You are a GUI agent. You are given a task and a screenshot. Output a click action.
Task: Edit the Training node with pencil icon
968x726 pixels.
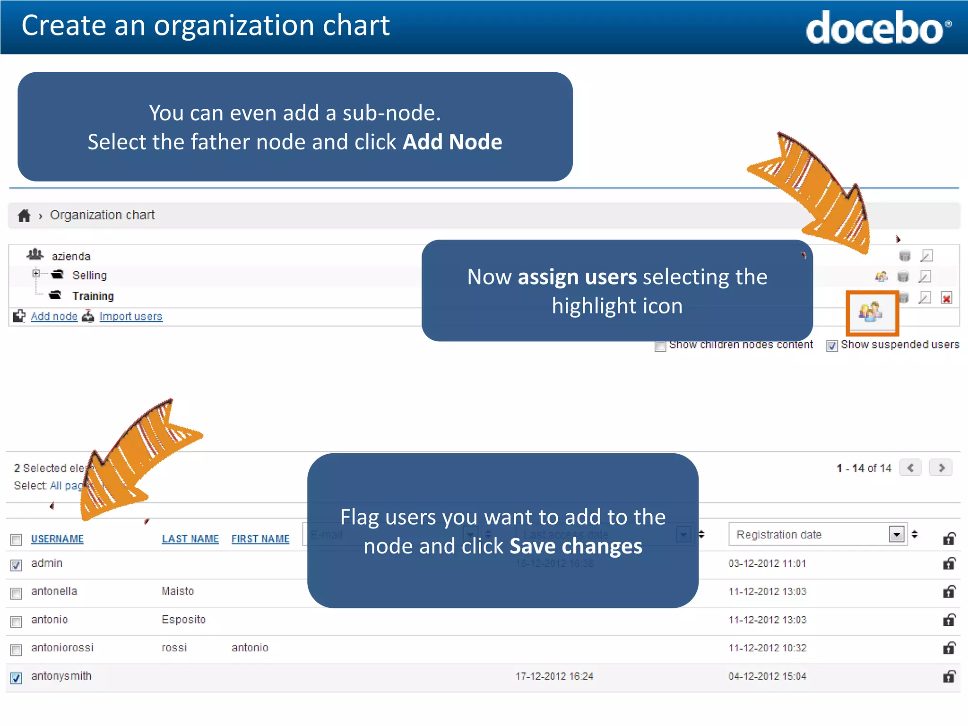[x=925, y=297]
